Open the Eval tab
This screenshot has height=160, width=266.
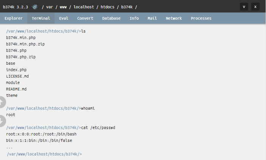(x=64, y=18)
